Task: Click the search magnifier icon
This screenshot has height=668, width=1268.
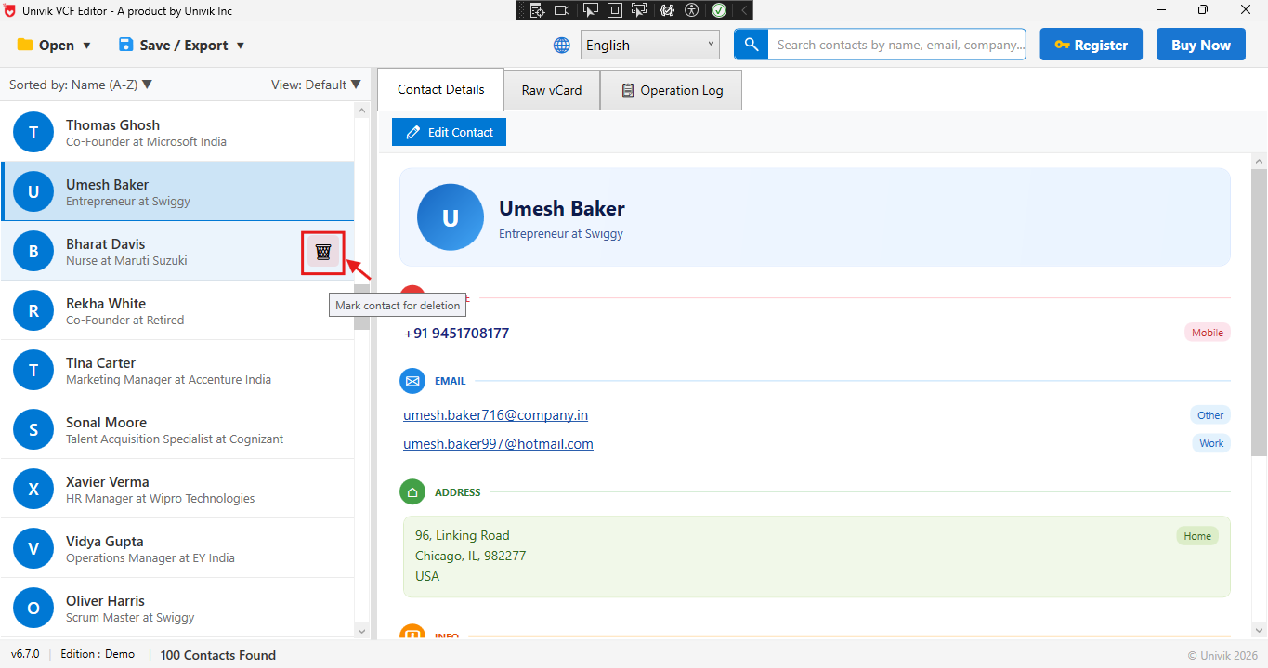Action: click(x=752, y=45)
